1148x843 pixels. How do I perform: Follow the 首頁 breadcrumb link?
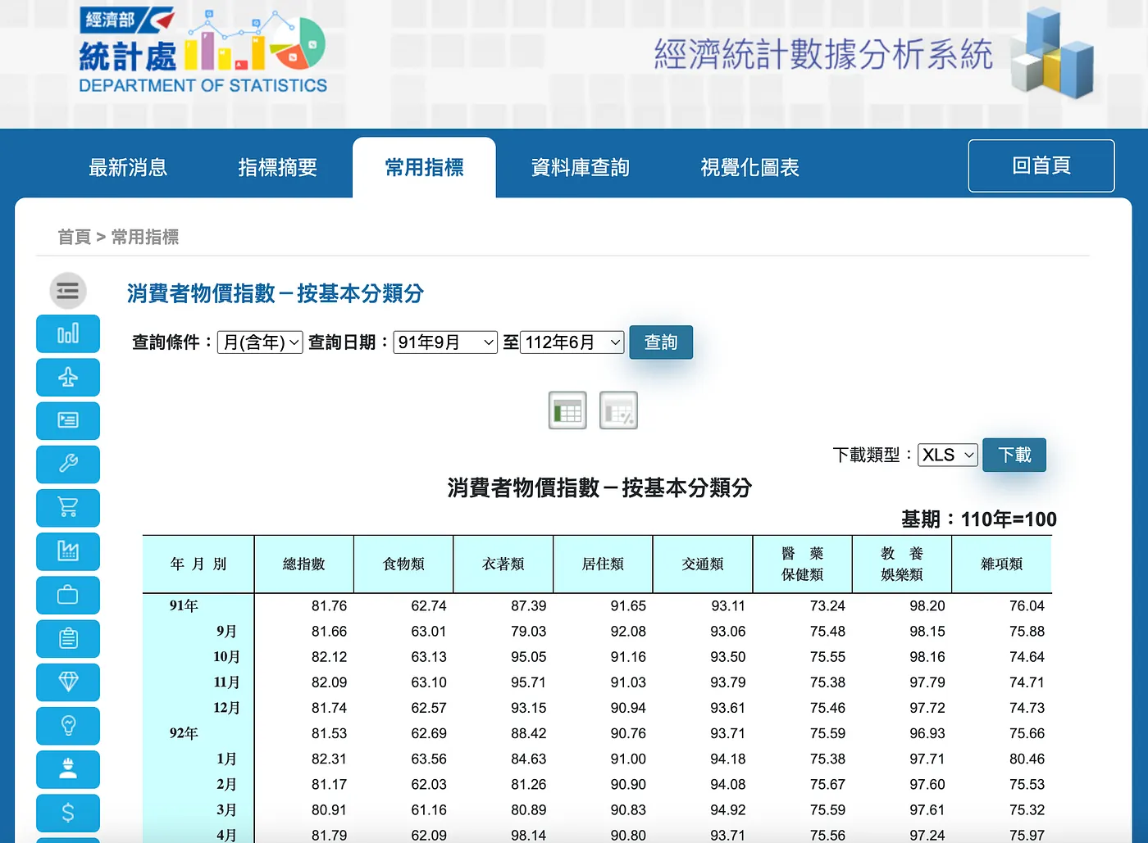coord(74,237)
